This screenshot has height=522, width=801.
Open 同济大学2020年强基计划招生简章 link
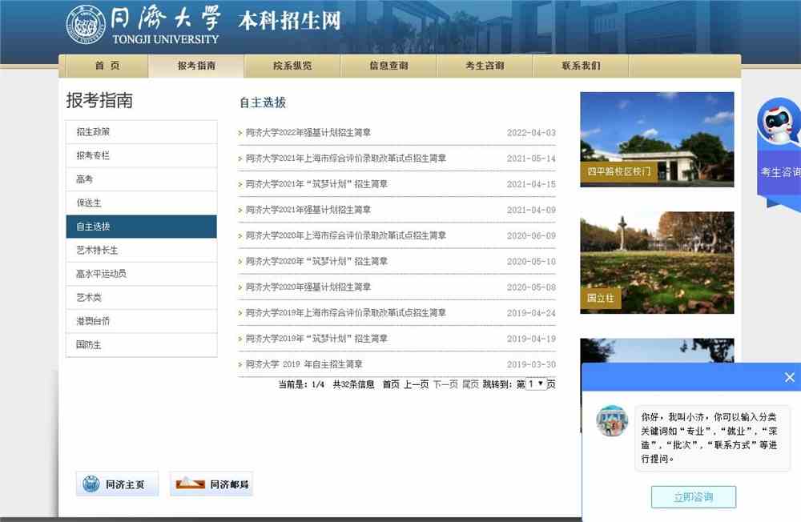[308, 287]
